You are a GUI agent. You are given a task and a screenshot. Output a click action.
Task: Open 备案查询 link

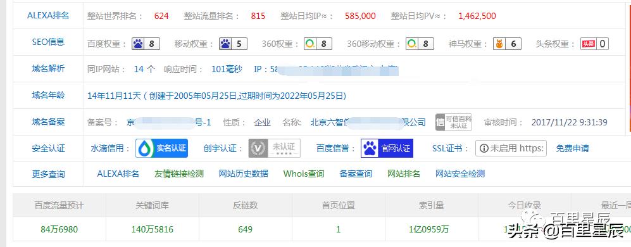pos(356,174)
